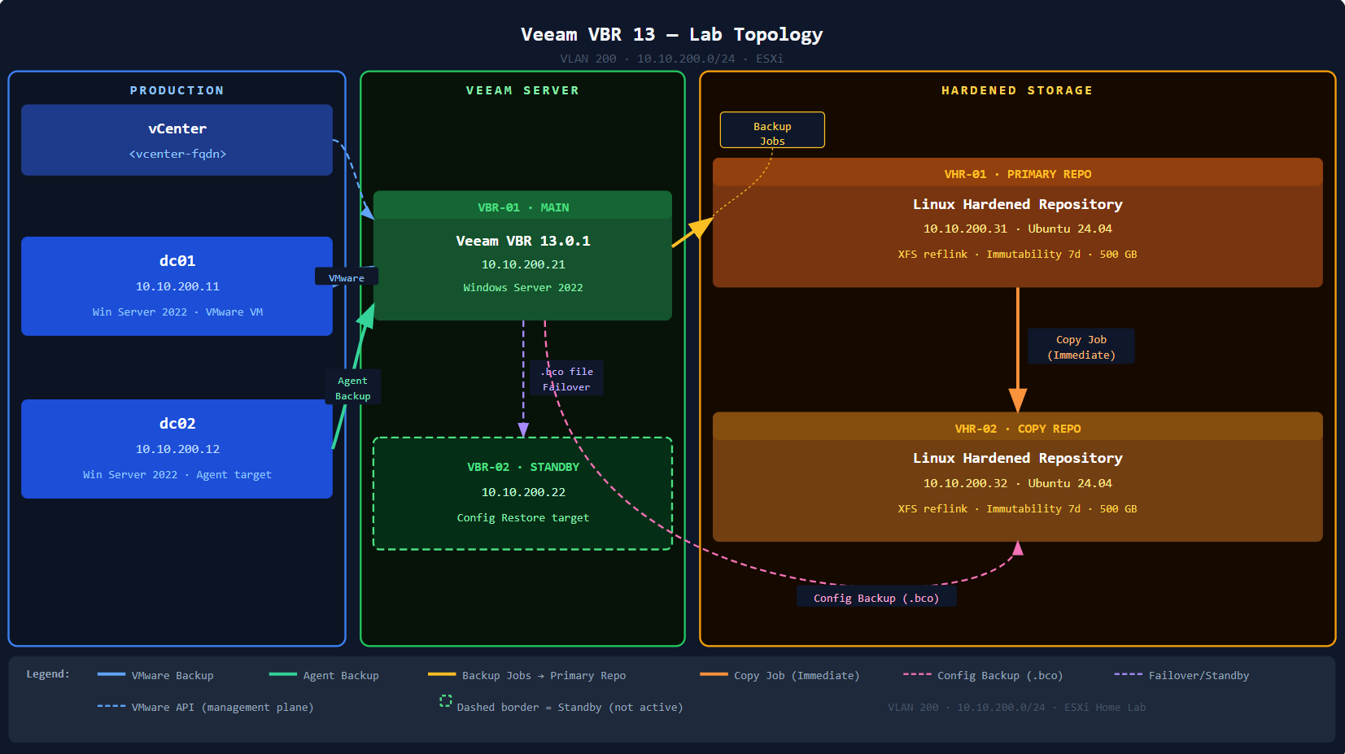Click 'Win Server 2022 · VMware VM' text
This screenshot has height=754, width=1345.
click(177, 312)
